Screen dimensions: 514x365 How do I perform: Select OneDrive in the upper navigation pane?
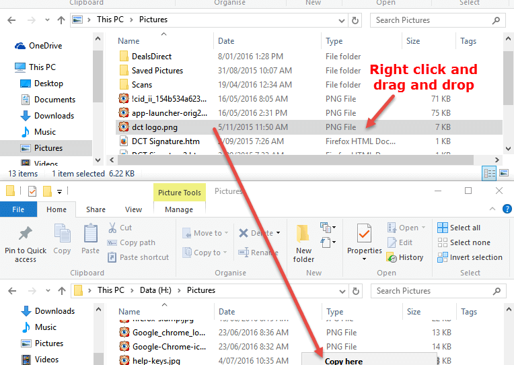(38, 46)
